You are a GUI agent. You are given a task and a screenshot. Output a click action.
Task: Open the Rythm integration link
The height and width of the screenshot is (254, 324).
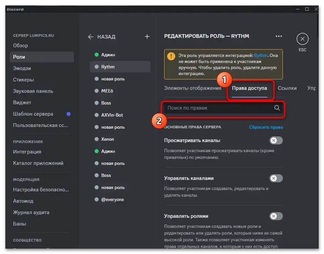[x=261, y=56]
